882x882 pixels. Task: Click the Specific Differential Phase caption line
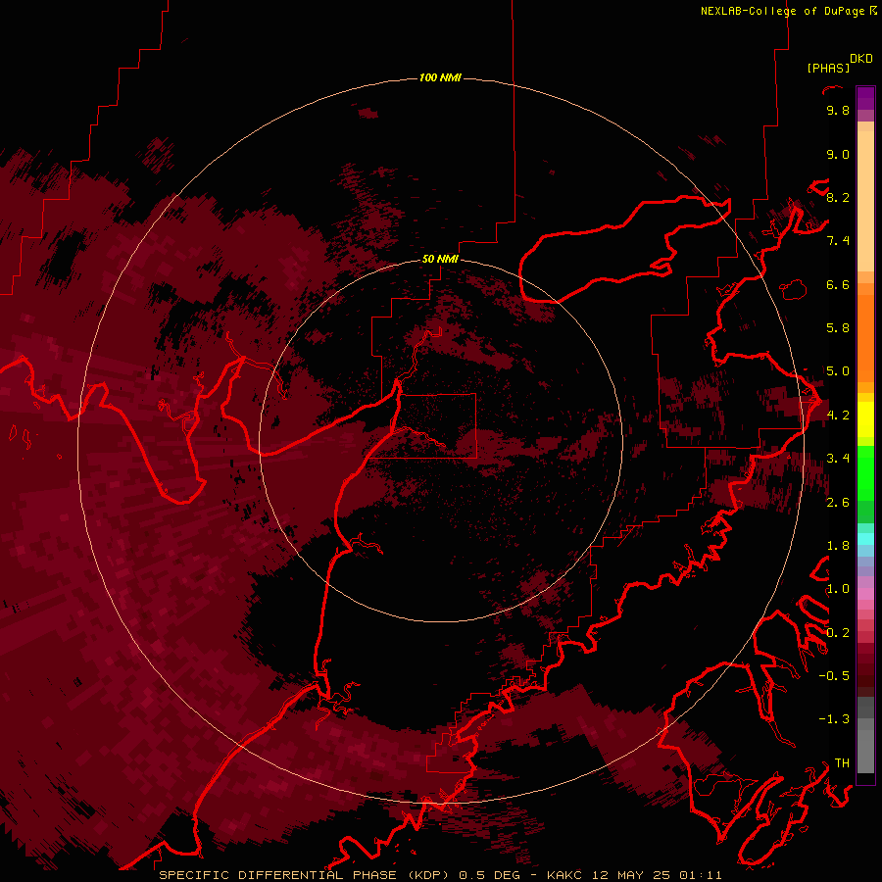click(x=440, y=875)
